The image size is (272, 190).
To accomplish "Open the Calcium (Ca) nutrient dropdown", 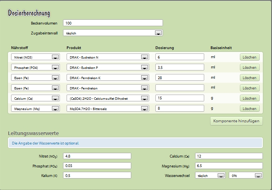I will [35, 98].
